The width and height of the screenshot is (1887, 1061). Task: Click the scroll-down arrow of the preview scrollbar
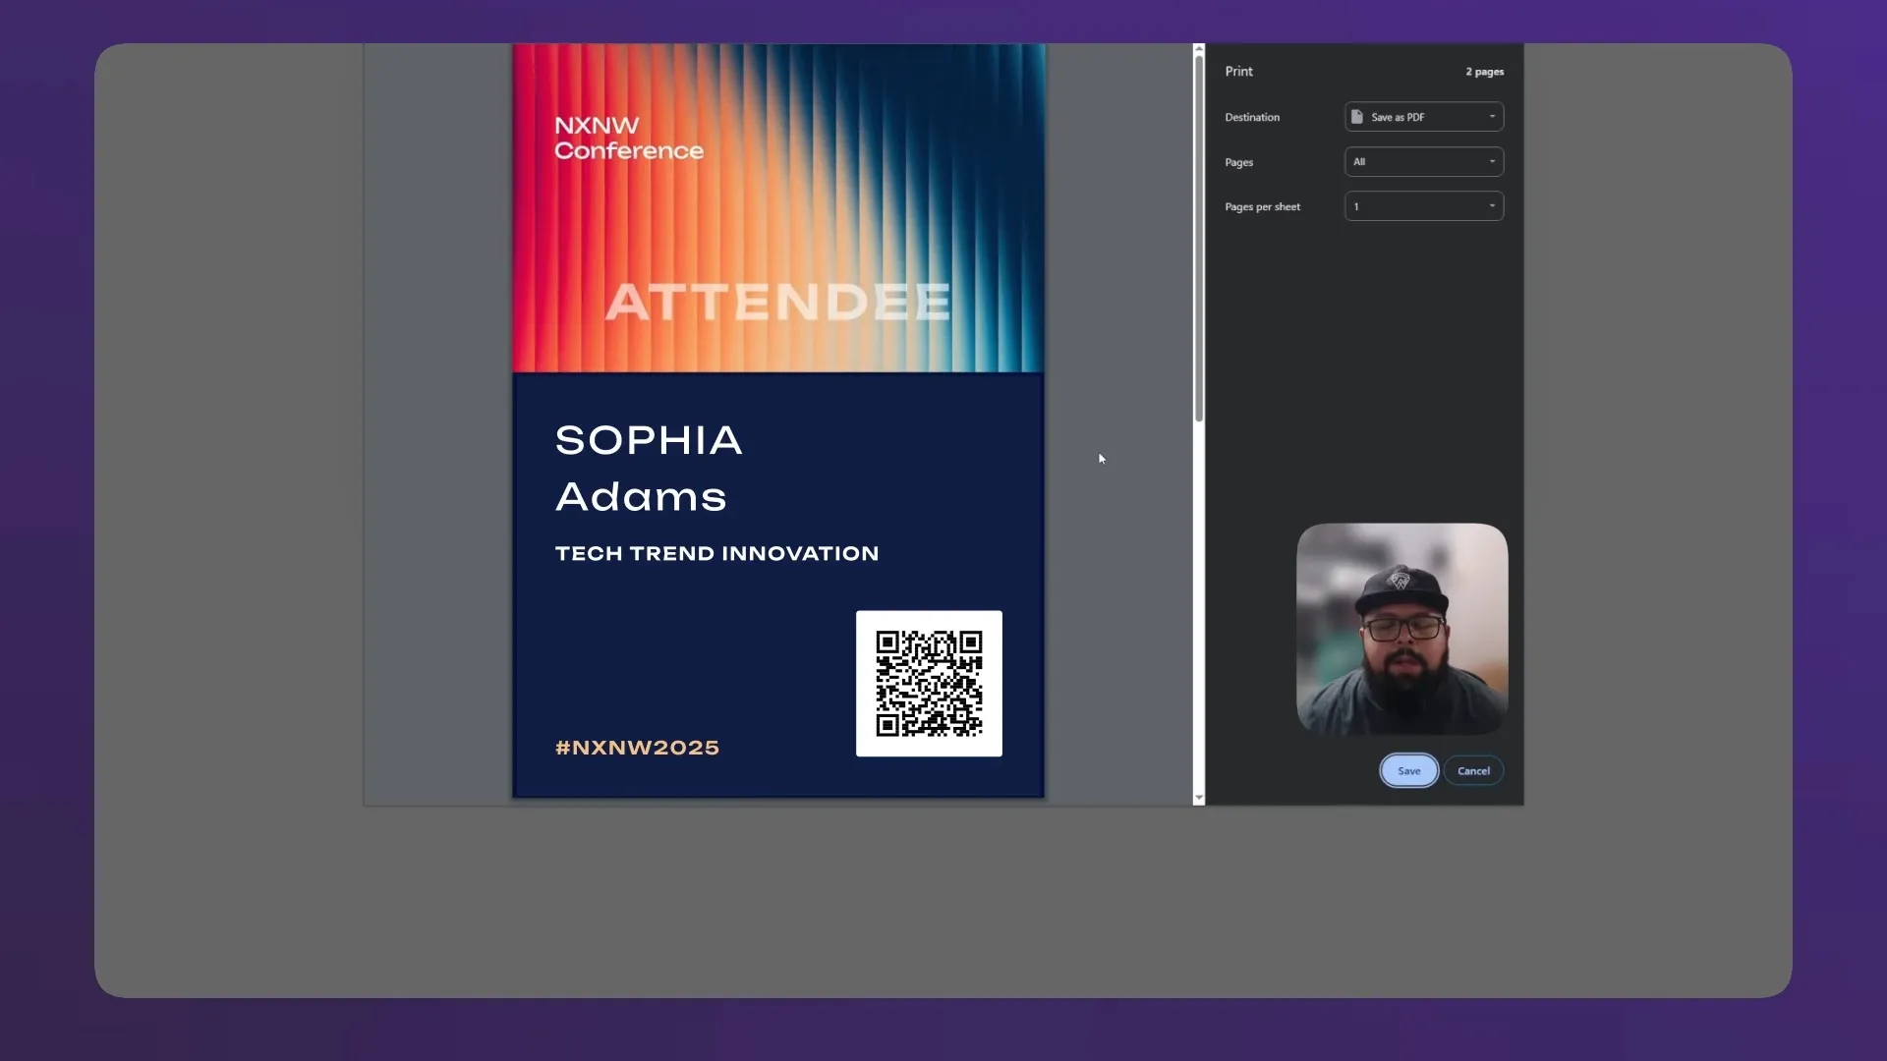(1199, 799)
